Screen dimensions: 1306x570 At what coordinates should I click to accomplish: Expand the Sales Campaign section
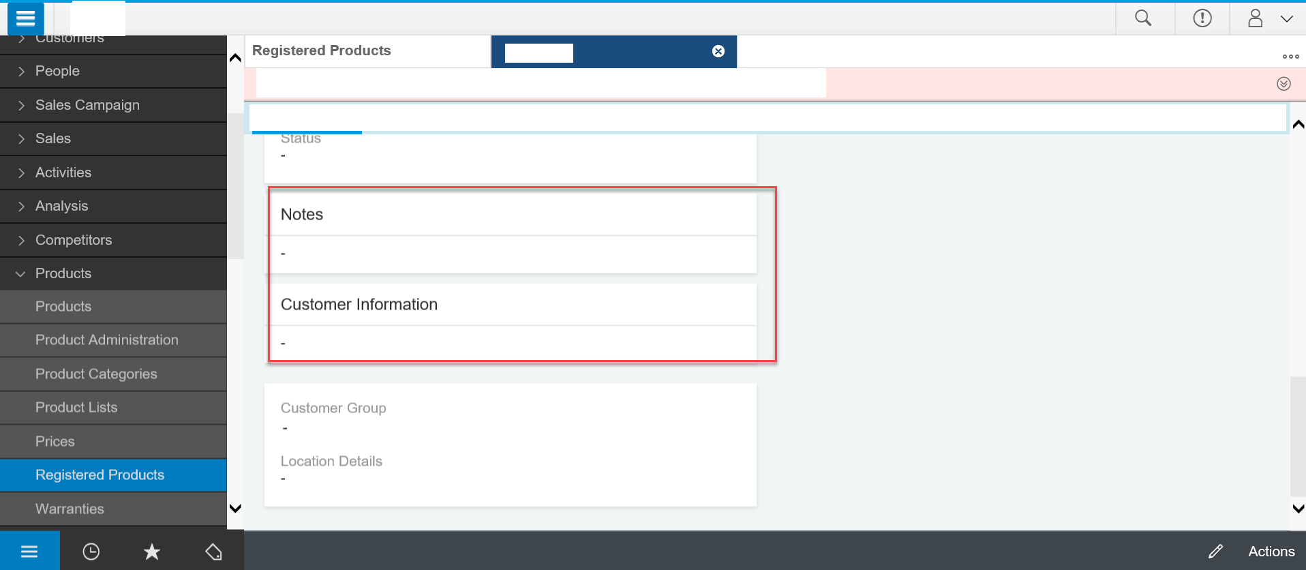click(x=113, y=105)
